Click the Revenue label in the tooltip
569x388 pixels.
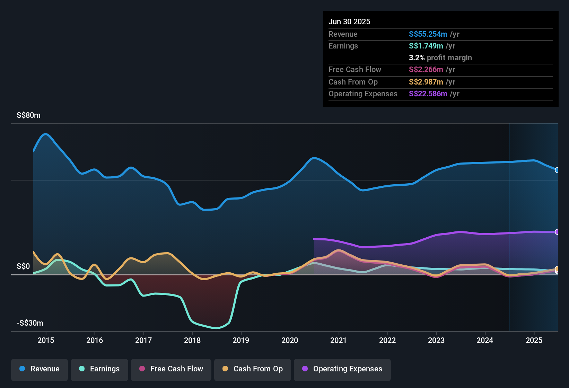[343, 34]
